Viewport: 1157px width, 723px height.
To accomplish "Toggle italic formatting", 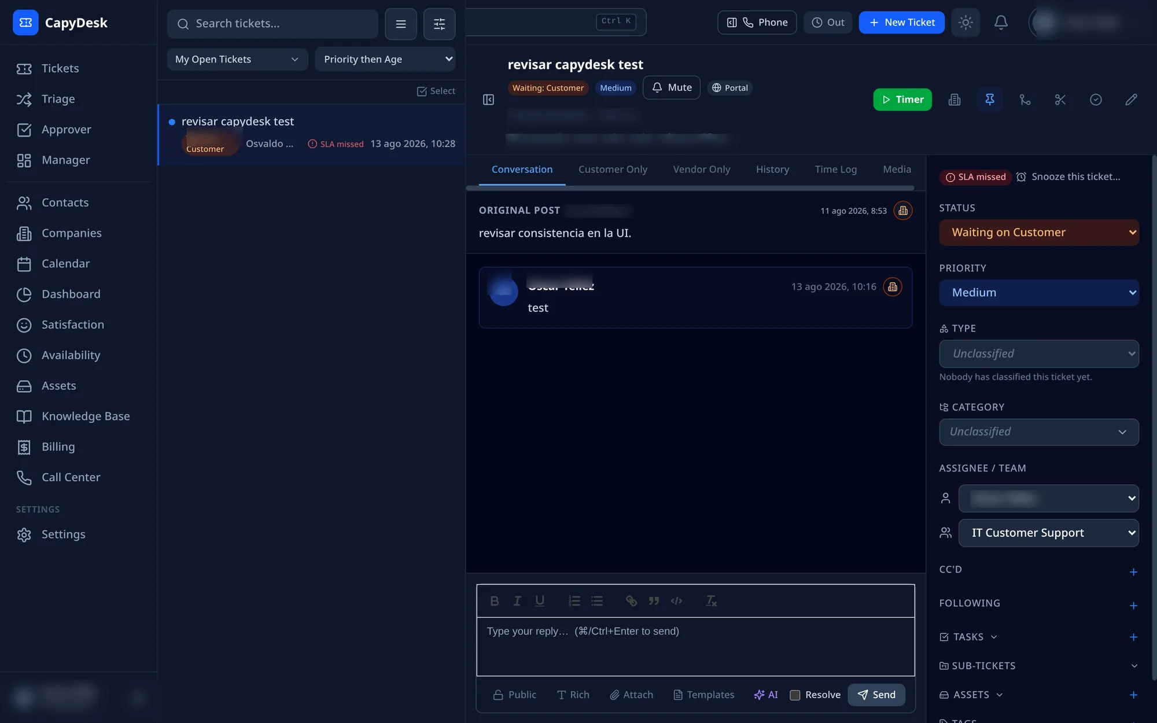I will coord(517,601).
